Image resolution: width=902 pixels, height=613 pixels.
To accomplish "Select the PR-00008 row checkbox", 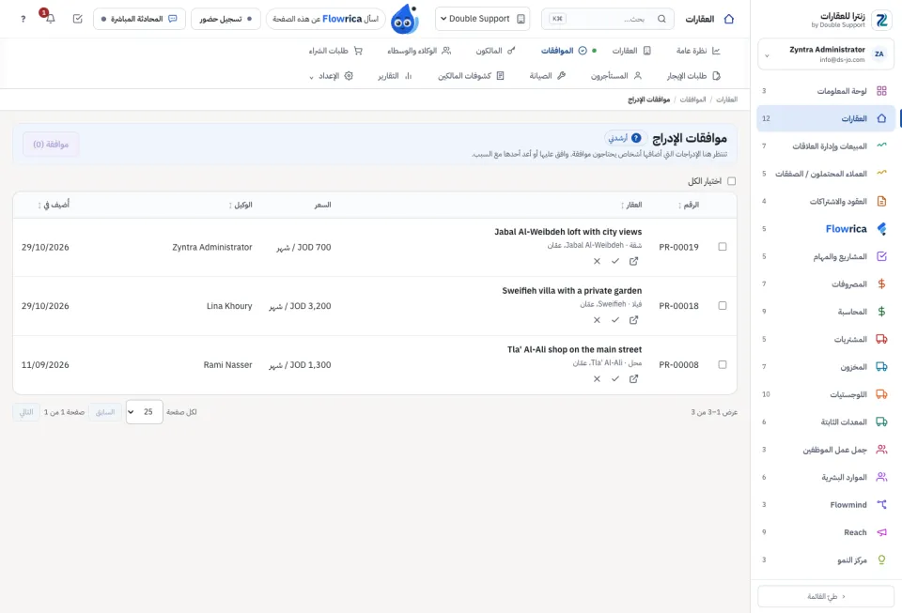I will coord(722,364).
